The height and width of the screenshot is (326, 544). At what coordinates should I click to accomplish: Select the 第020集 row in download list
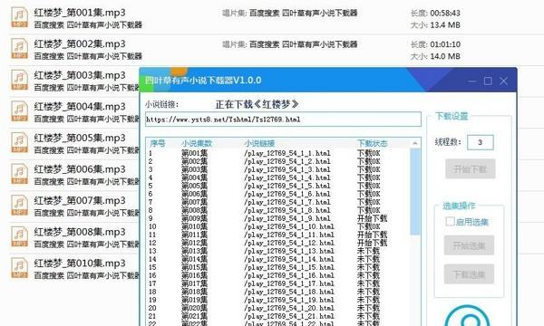[277, 308]
